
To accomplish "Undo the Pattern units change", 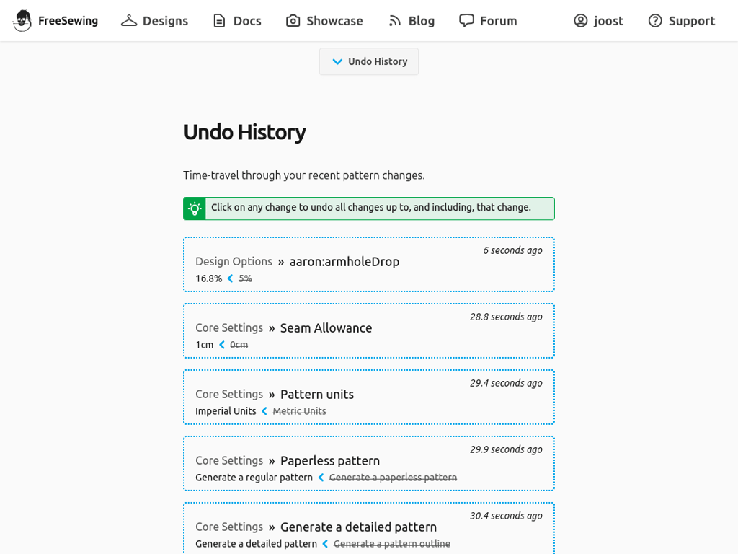I will (369, 397).
